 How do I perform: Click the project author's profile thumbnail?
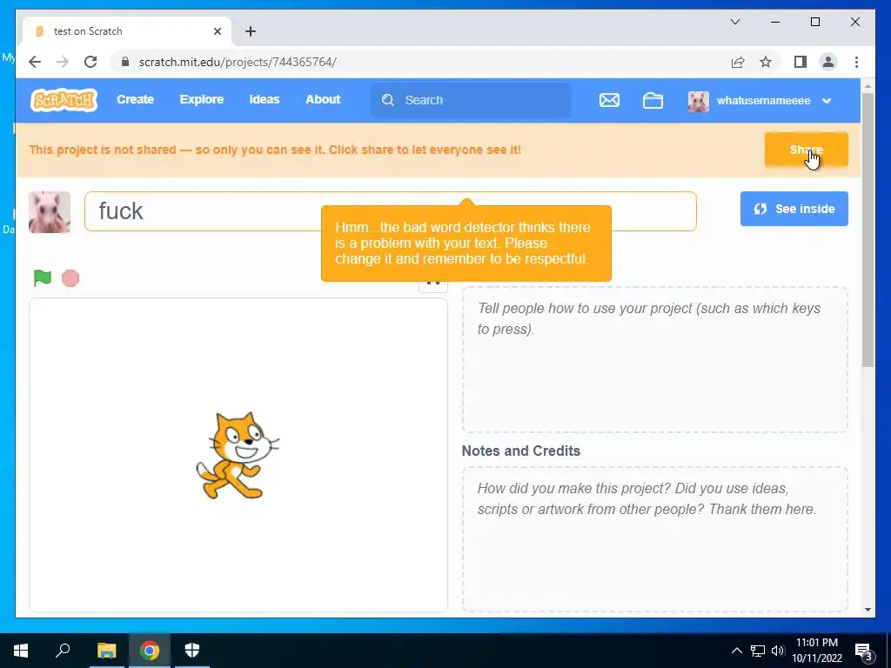click(50, 212)
